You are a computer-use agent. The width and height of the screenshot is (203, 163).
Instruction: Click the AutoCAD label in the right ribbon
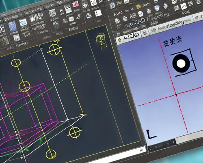(135, 22)
